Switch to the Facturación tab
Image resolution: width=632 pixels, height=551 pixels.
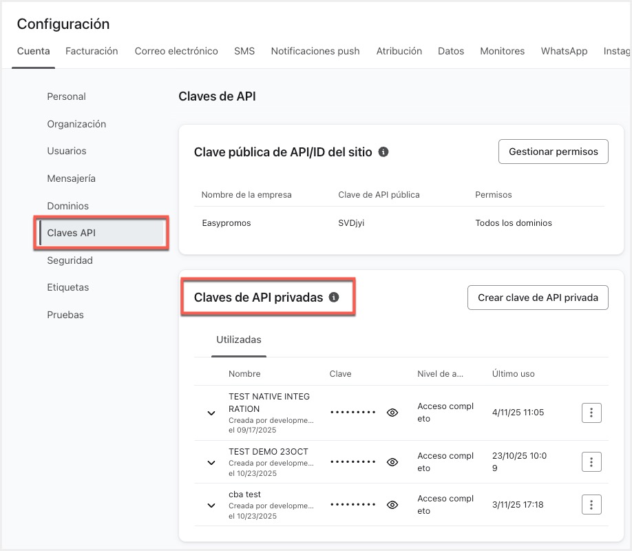click(92, 51)
